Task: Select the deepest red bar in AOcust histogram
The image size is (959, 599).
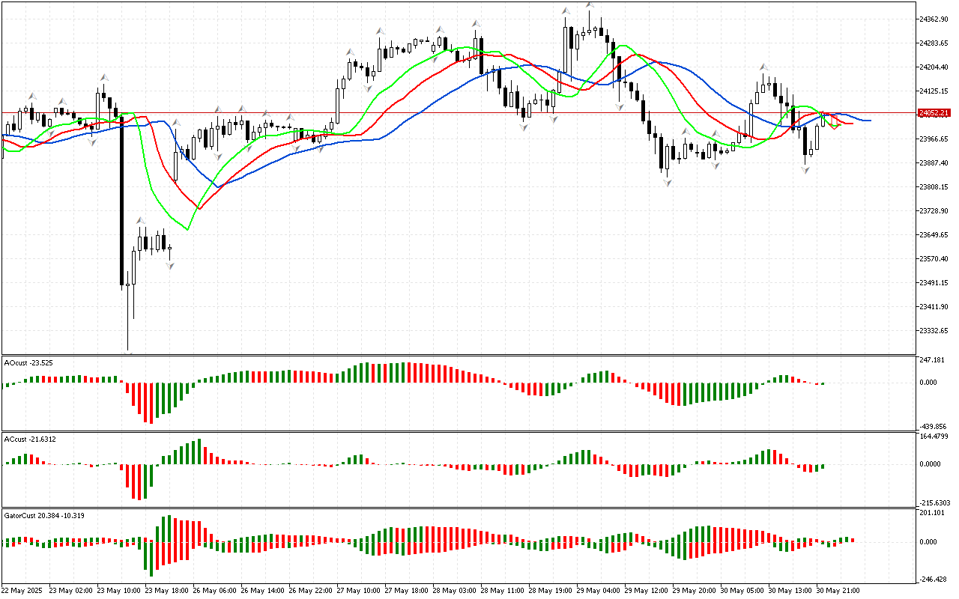Action: click(151, 403)
